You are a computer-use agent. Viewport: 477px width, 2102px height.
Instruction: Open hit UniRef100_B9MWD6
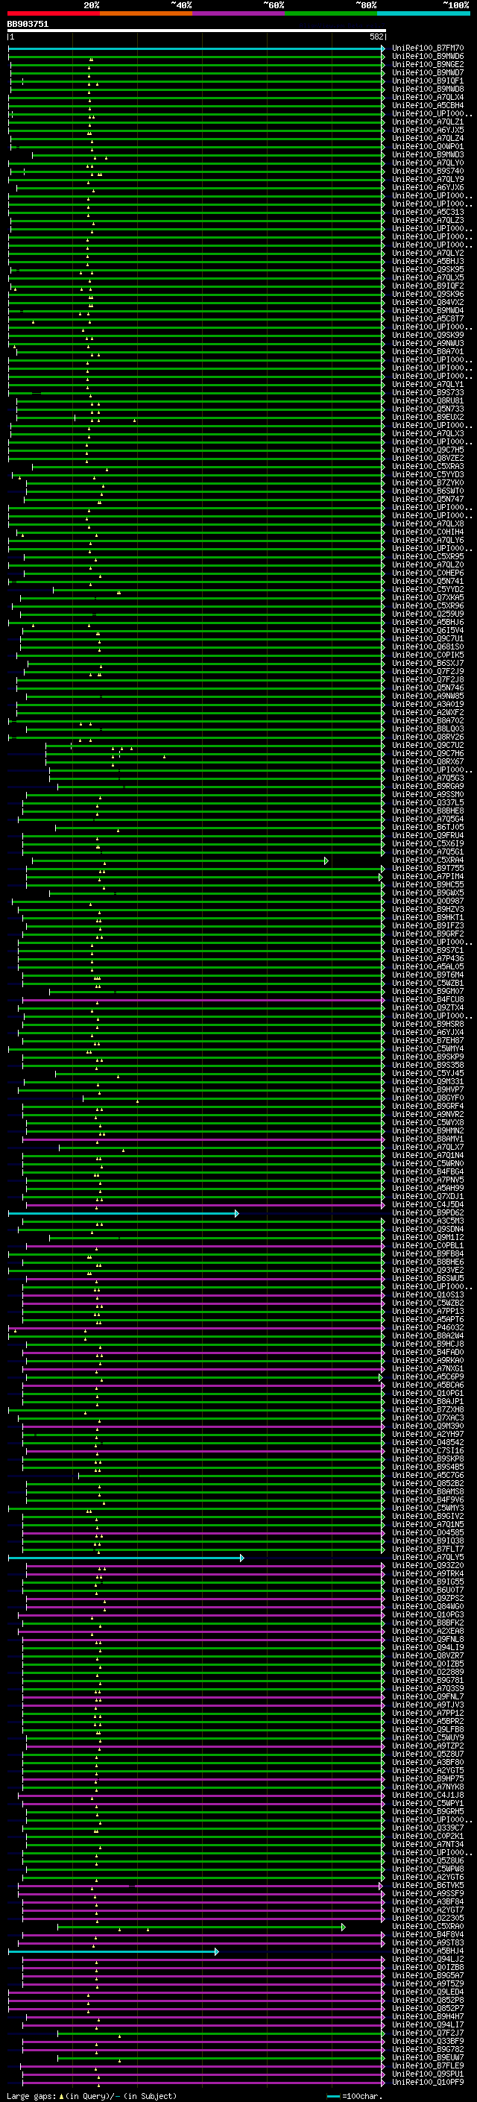[x=428, y=57]
